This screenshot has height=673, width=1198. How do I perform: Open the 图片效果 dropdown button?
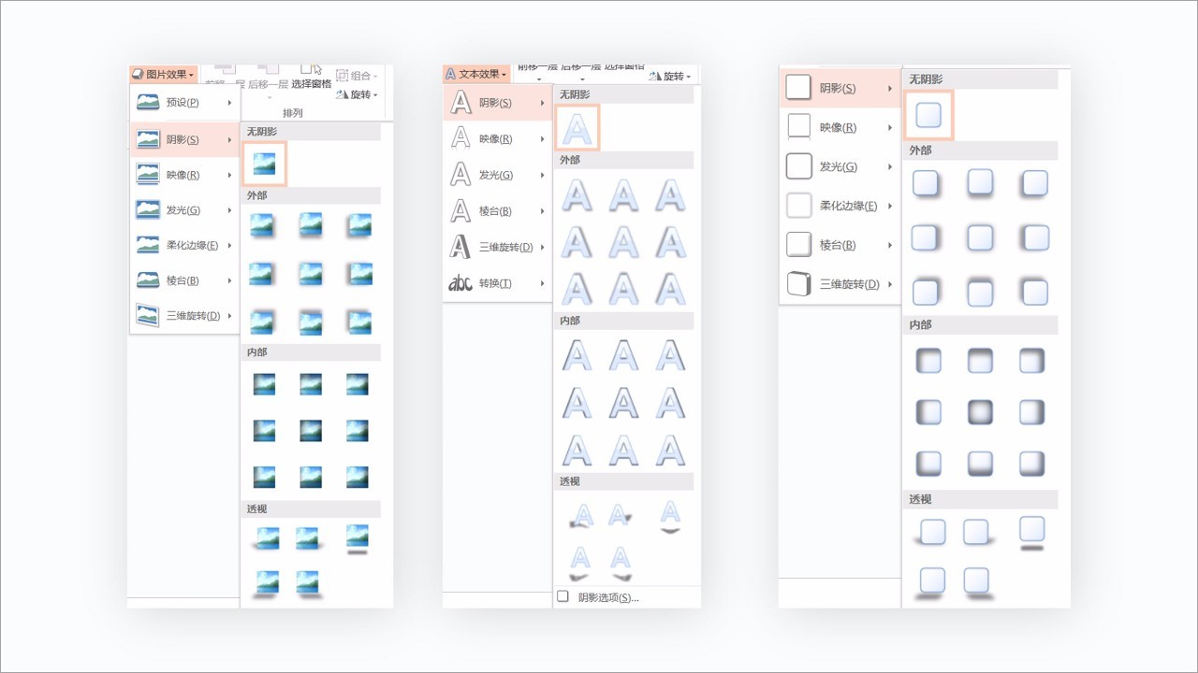(163, 74)
